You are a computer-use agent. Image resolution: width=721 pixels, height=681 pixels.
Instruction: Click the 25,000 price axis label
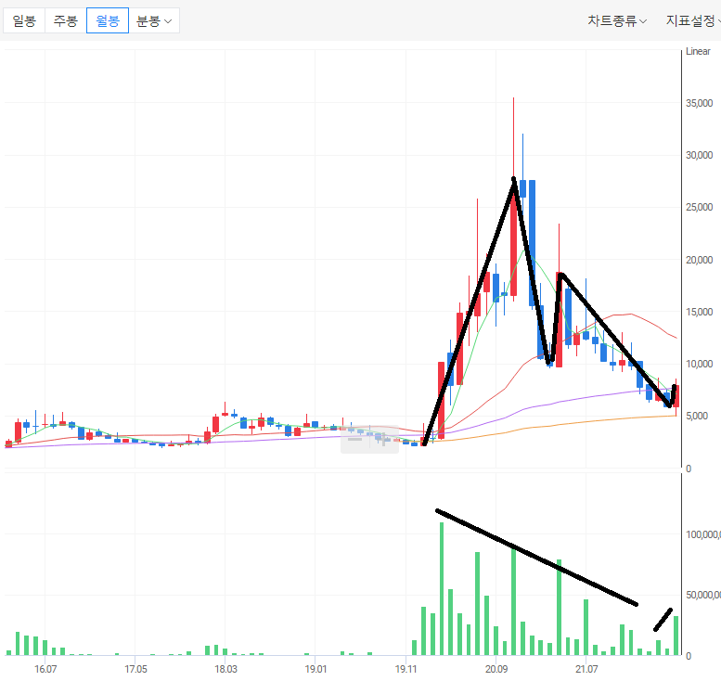point(699,207)
